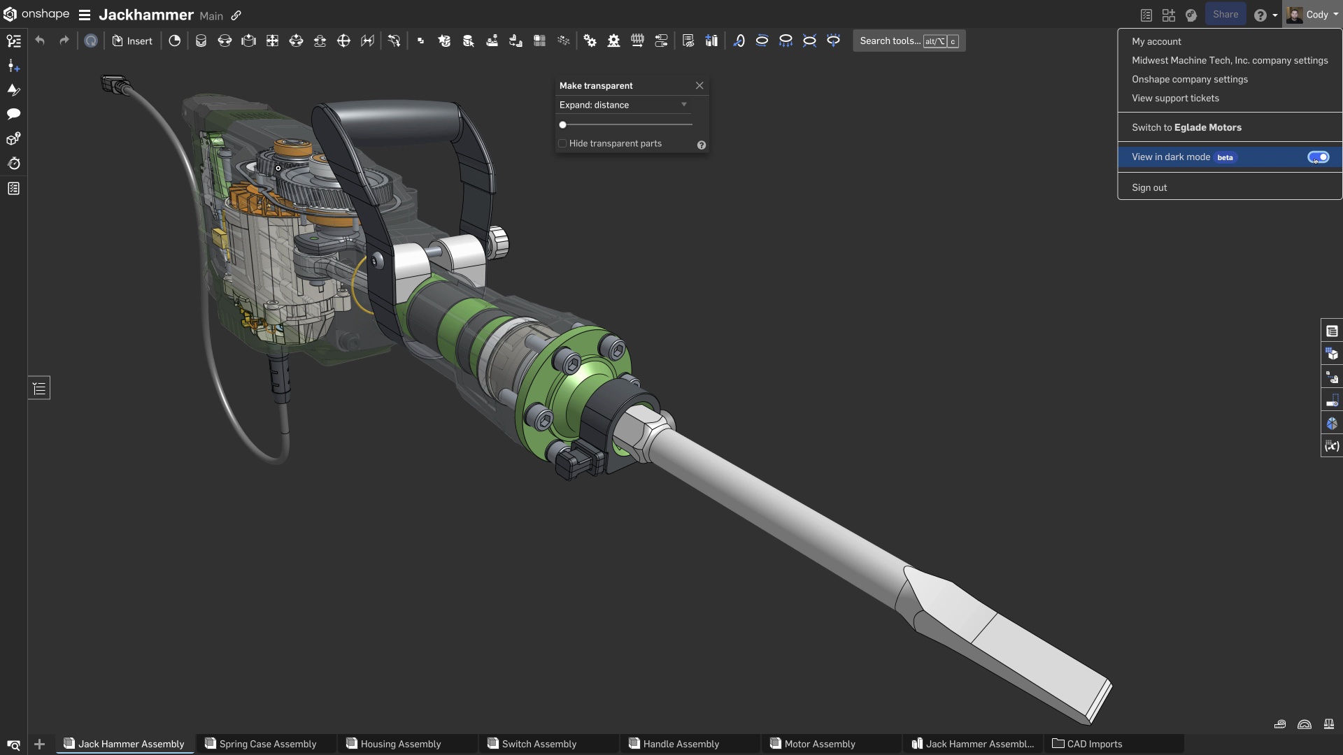
Task: Click the Share button
Action: (1225, 15)
